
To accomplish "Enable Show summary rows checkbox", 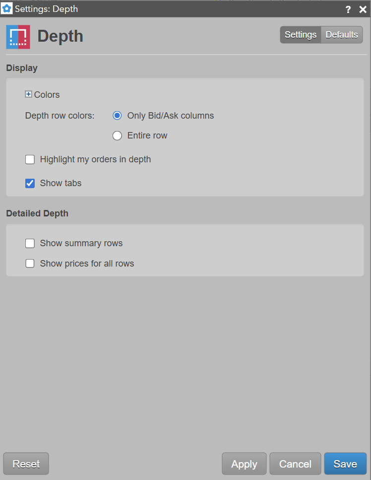I will (30, 243).
